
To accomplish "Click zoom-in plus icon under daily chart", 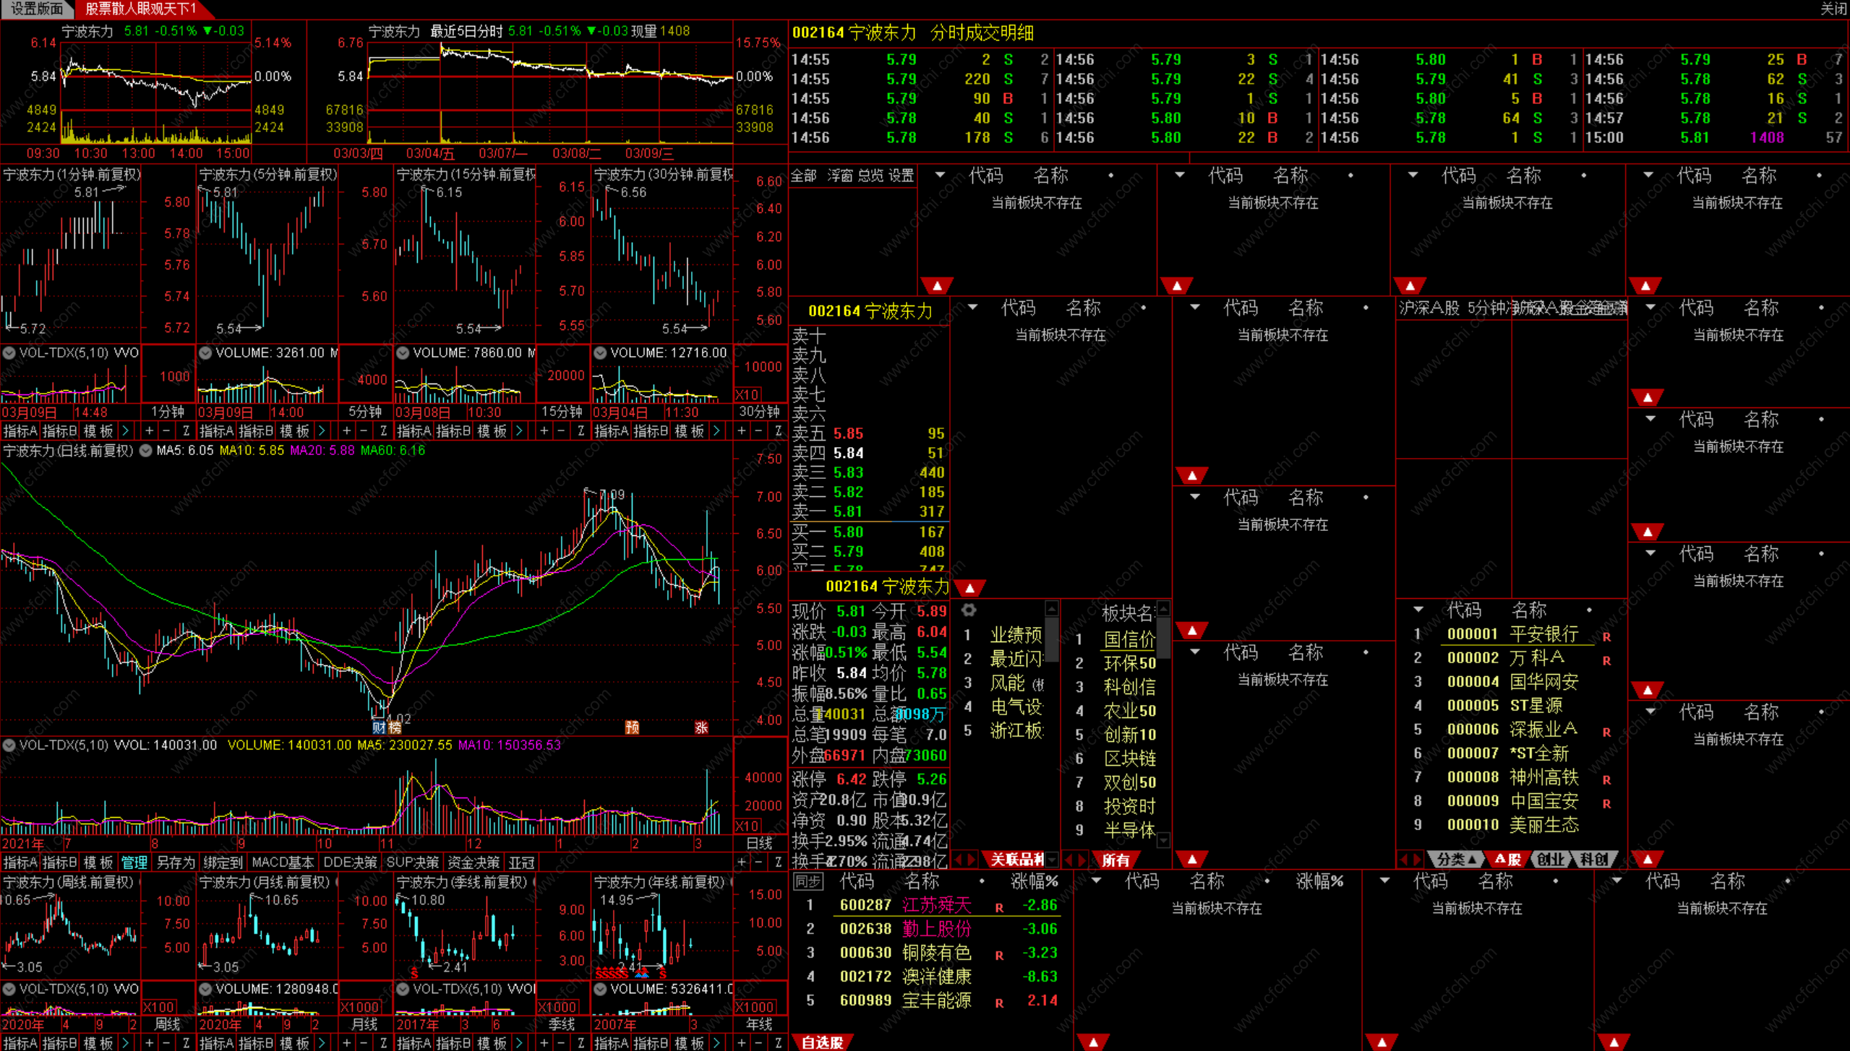I will pyautogui.click(x=742, y=862).
